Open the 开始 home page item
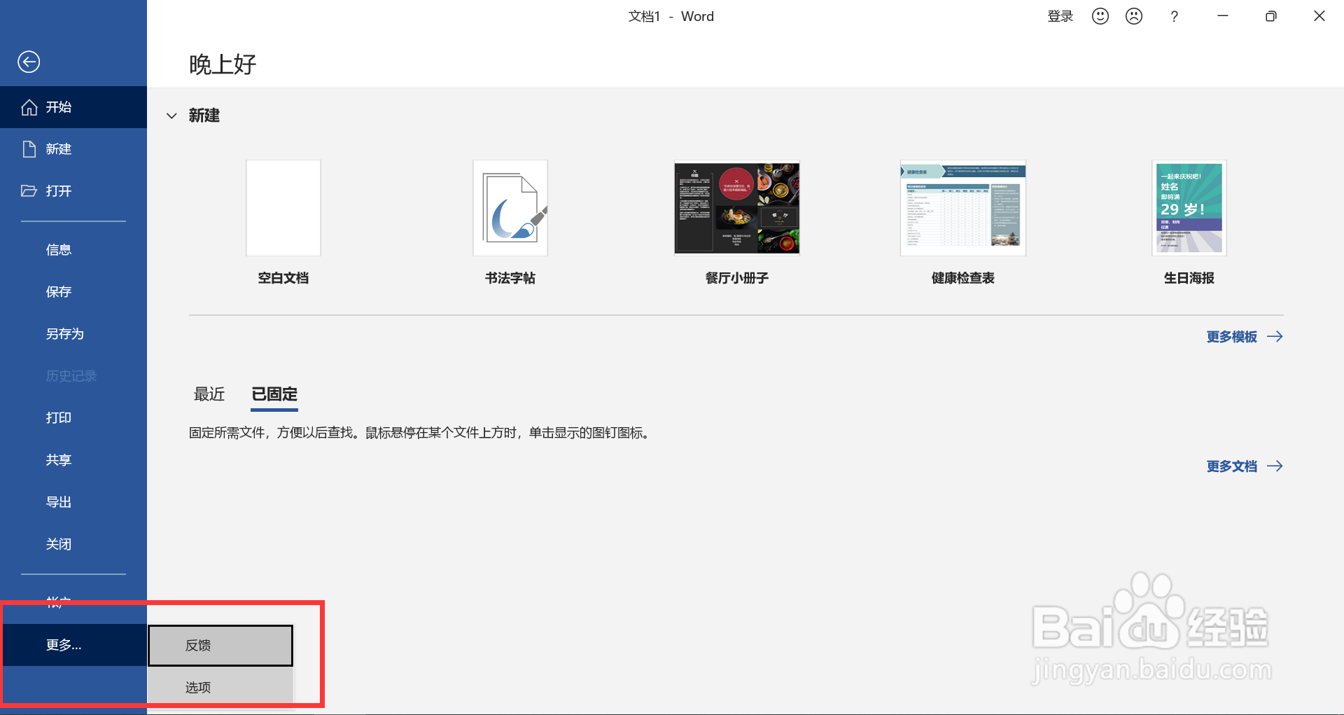The image size is (1344, 715). pos(73,107)
